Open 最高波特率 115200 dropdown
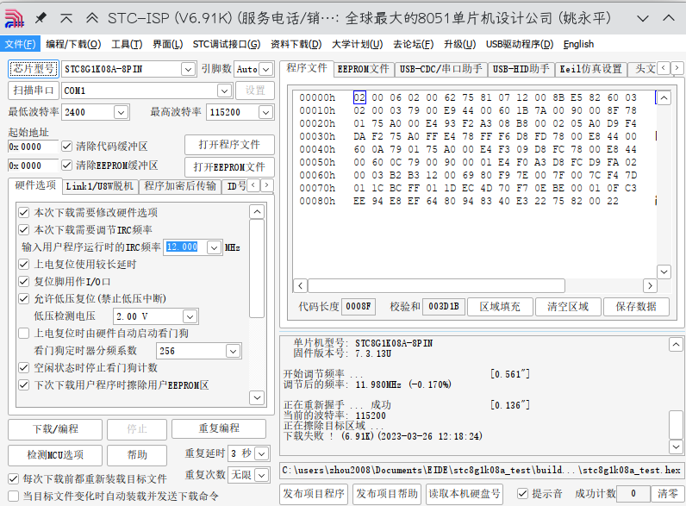This screenshot has height=506, width=686. tap(265, 112)
